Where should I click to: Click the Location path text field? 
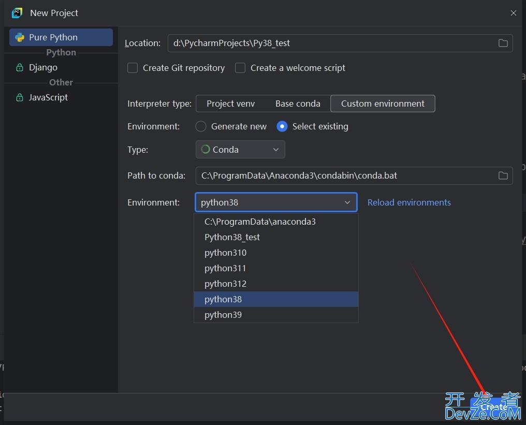coord(331,43)
